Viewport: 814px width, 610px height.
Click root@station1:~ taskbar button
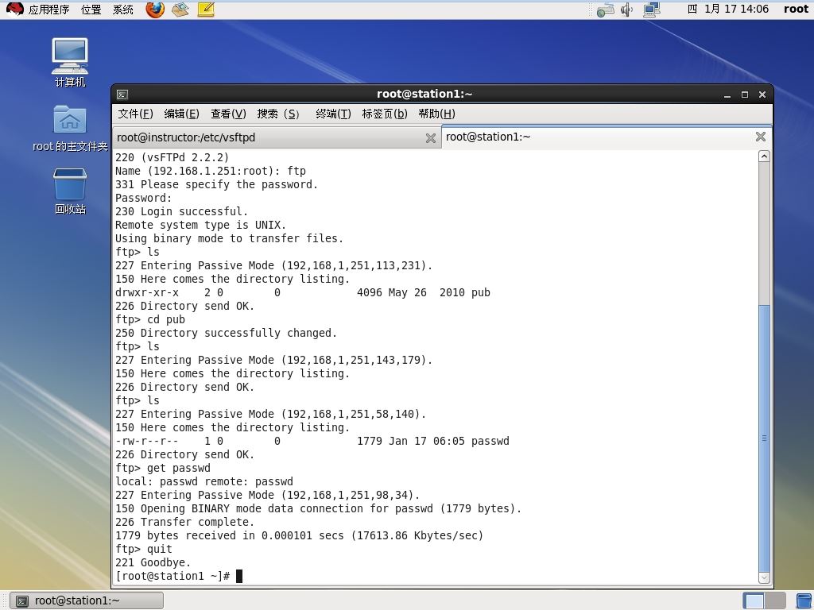pyautogui.click(x=87, y=600)
